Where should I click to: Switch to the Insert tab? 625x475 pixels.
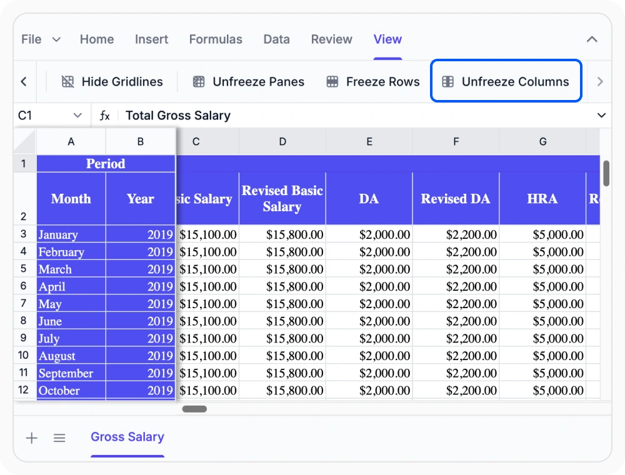151,39
